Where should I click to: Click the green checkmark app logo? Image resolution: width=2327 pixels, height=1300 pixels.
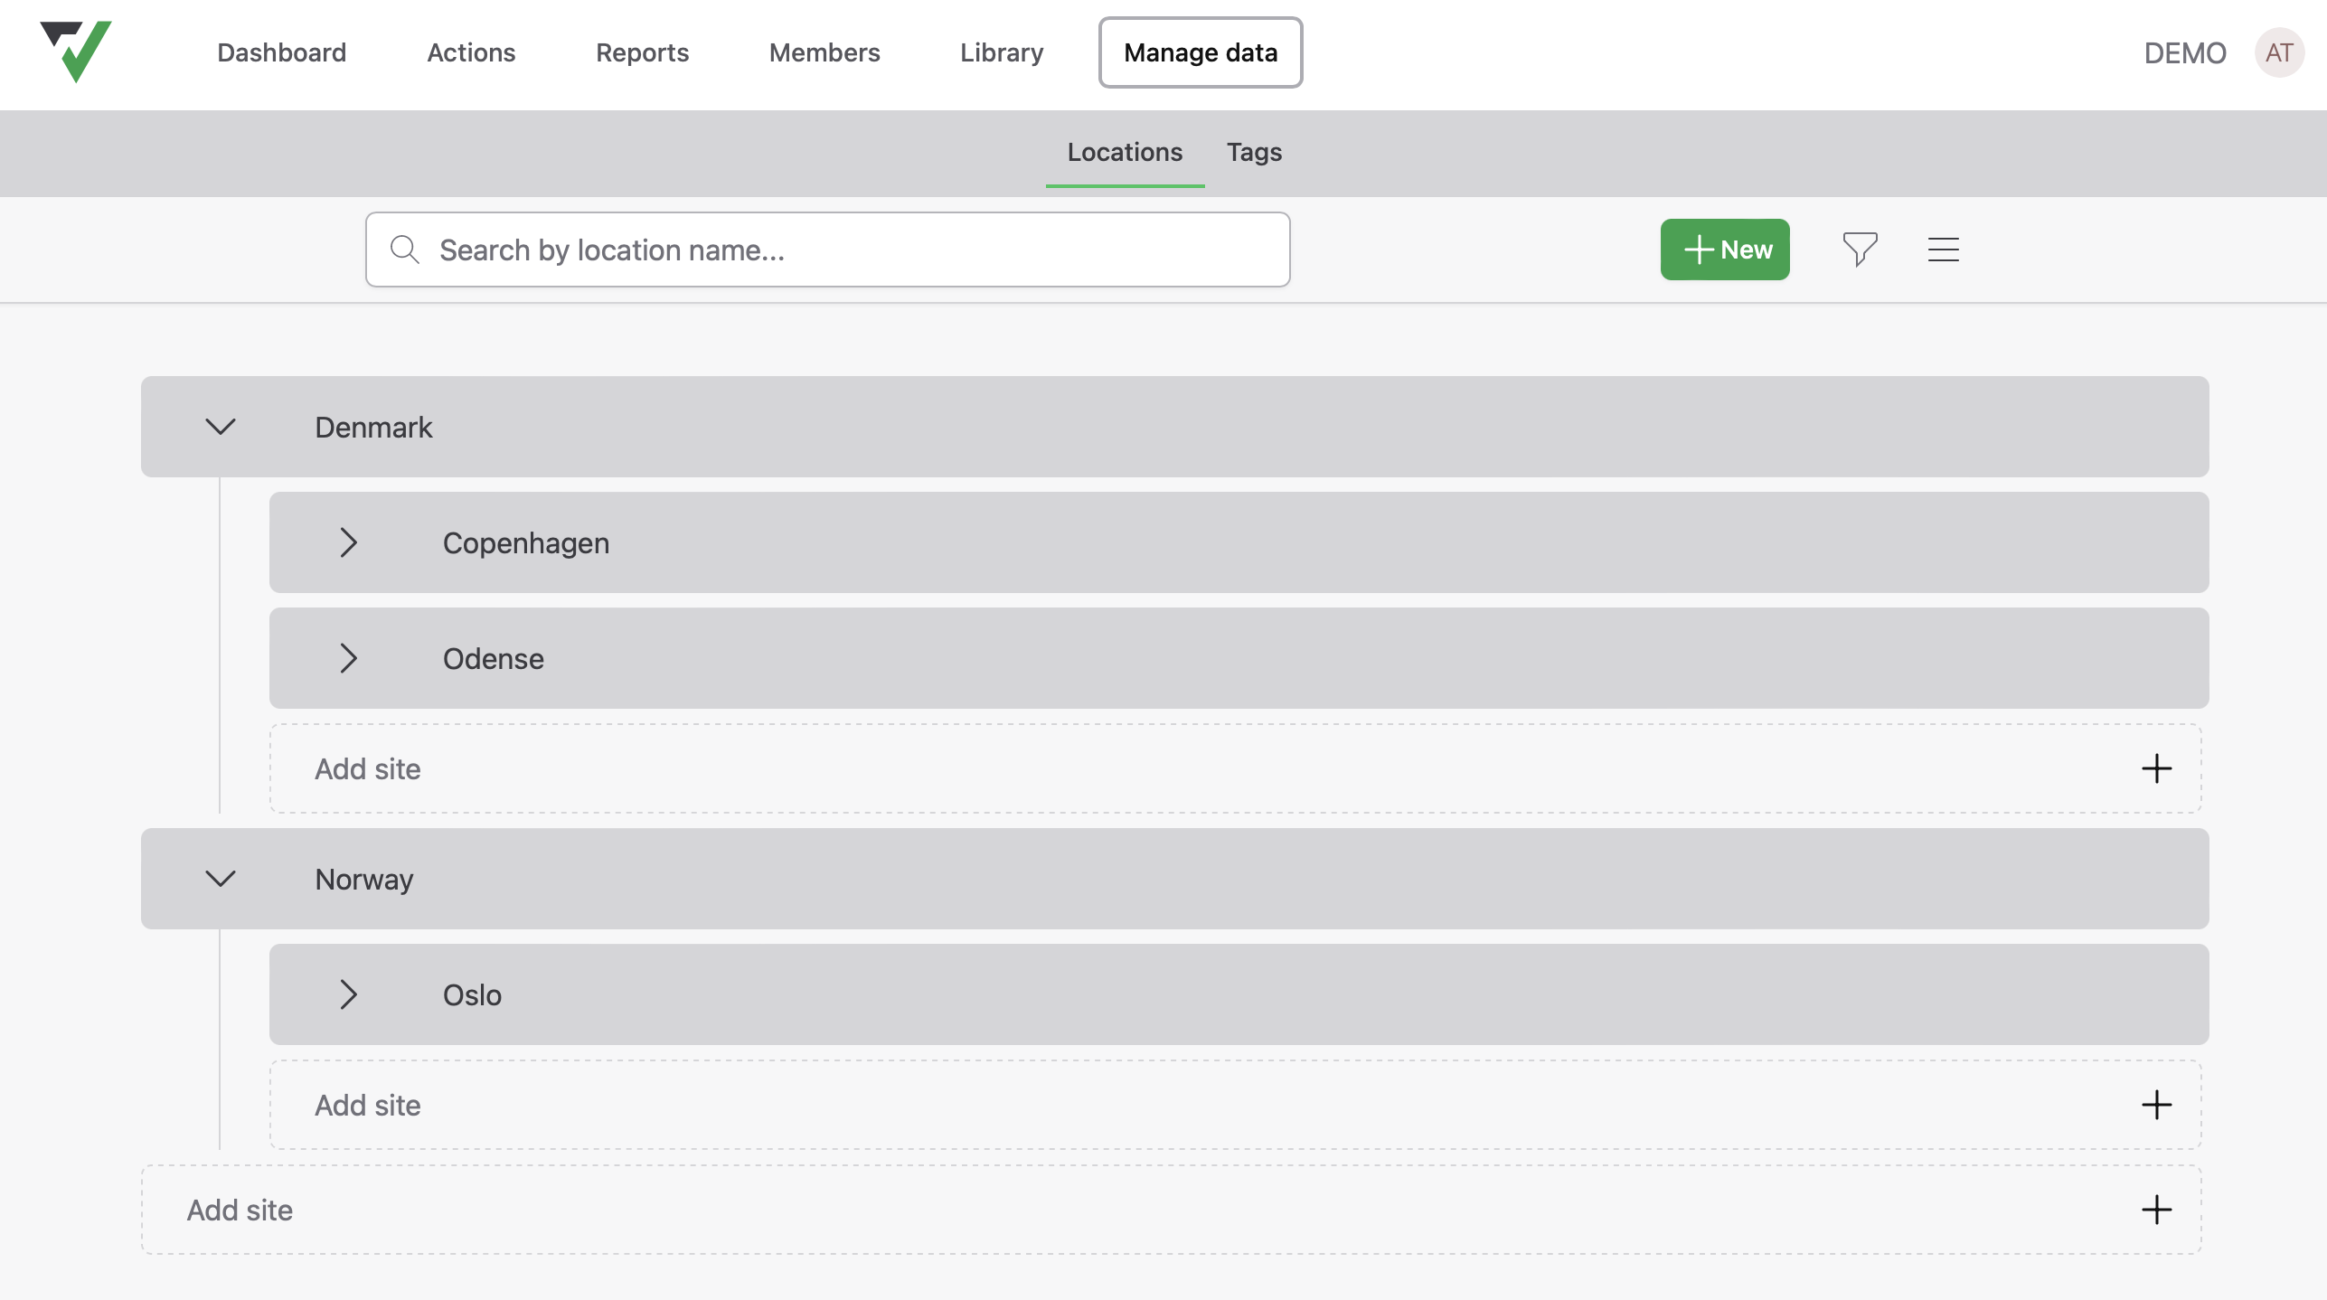(76, 52)
